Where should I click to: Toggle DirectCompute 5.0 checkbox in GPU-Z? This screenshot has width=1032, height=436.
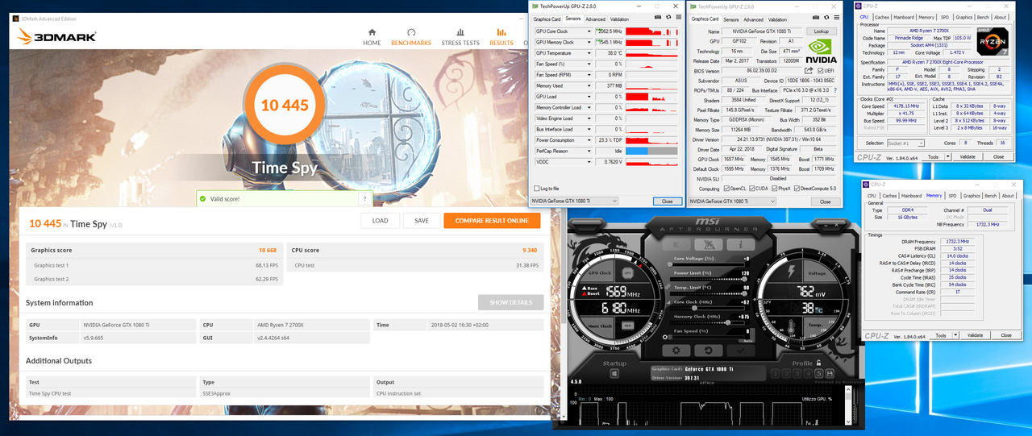pos(797,189)
